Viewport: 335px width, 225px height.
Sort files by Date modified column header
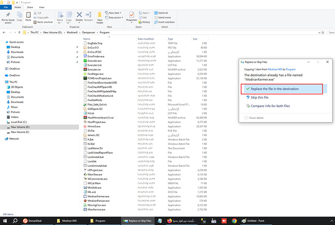click(146, 39)
